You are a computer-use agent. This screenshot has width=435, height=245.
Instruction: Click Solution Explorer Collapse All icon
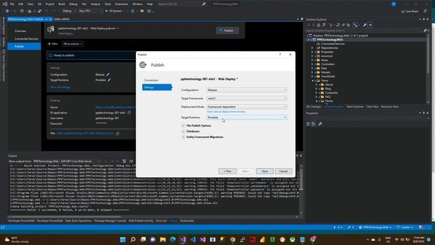(343, 25)
